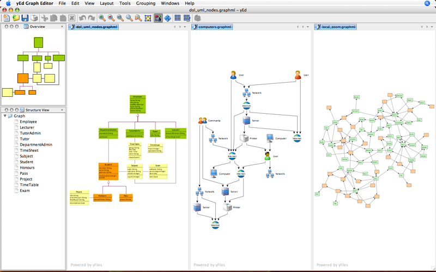Toggle grid display in the toolbar

tap(178, 18)
